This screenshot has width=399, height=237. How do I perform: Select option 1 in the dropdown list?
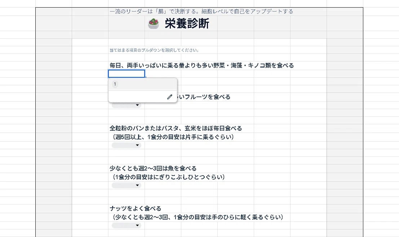click(x=142, y=84)
